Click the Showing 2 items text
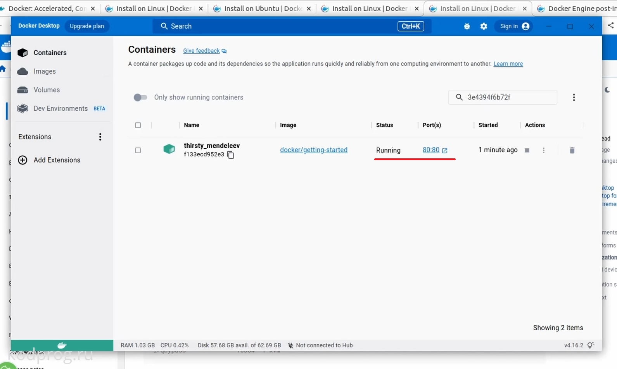Screen dimensions: 617x369 (558, 328)
